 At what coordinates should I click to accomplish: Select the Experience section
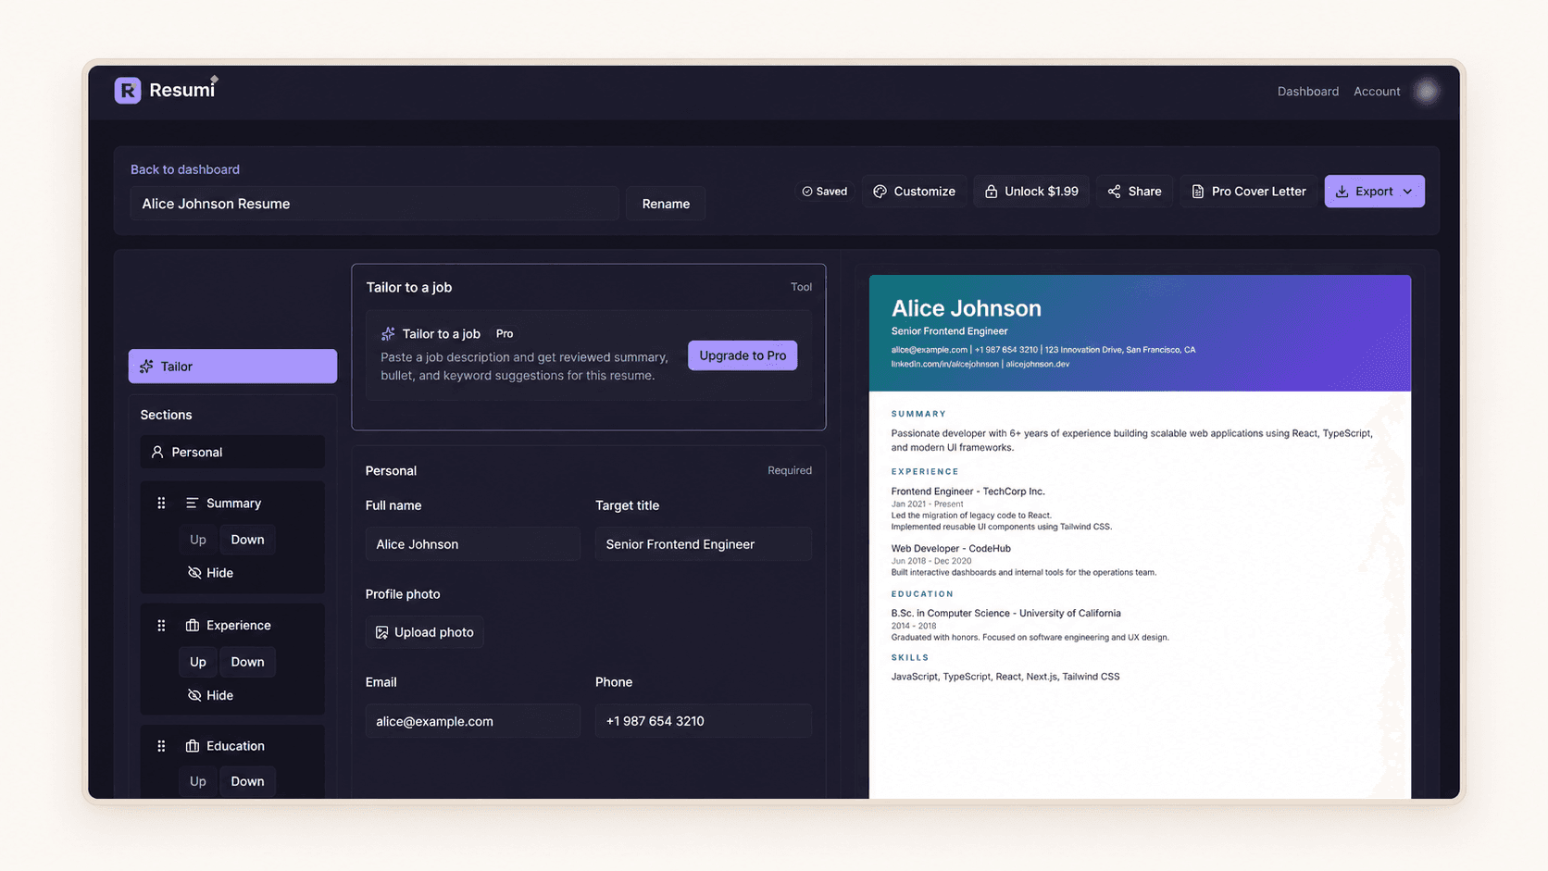click(x=238, y=626)
